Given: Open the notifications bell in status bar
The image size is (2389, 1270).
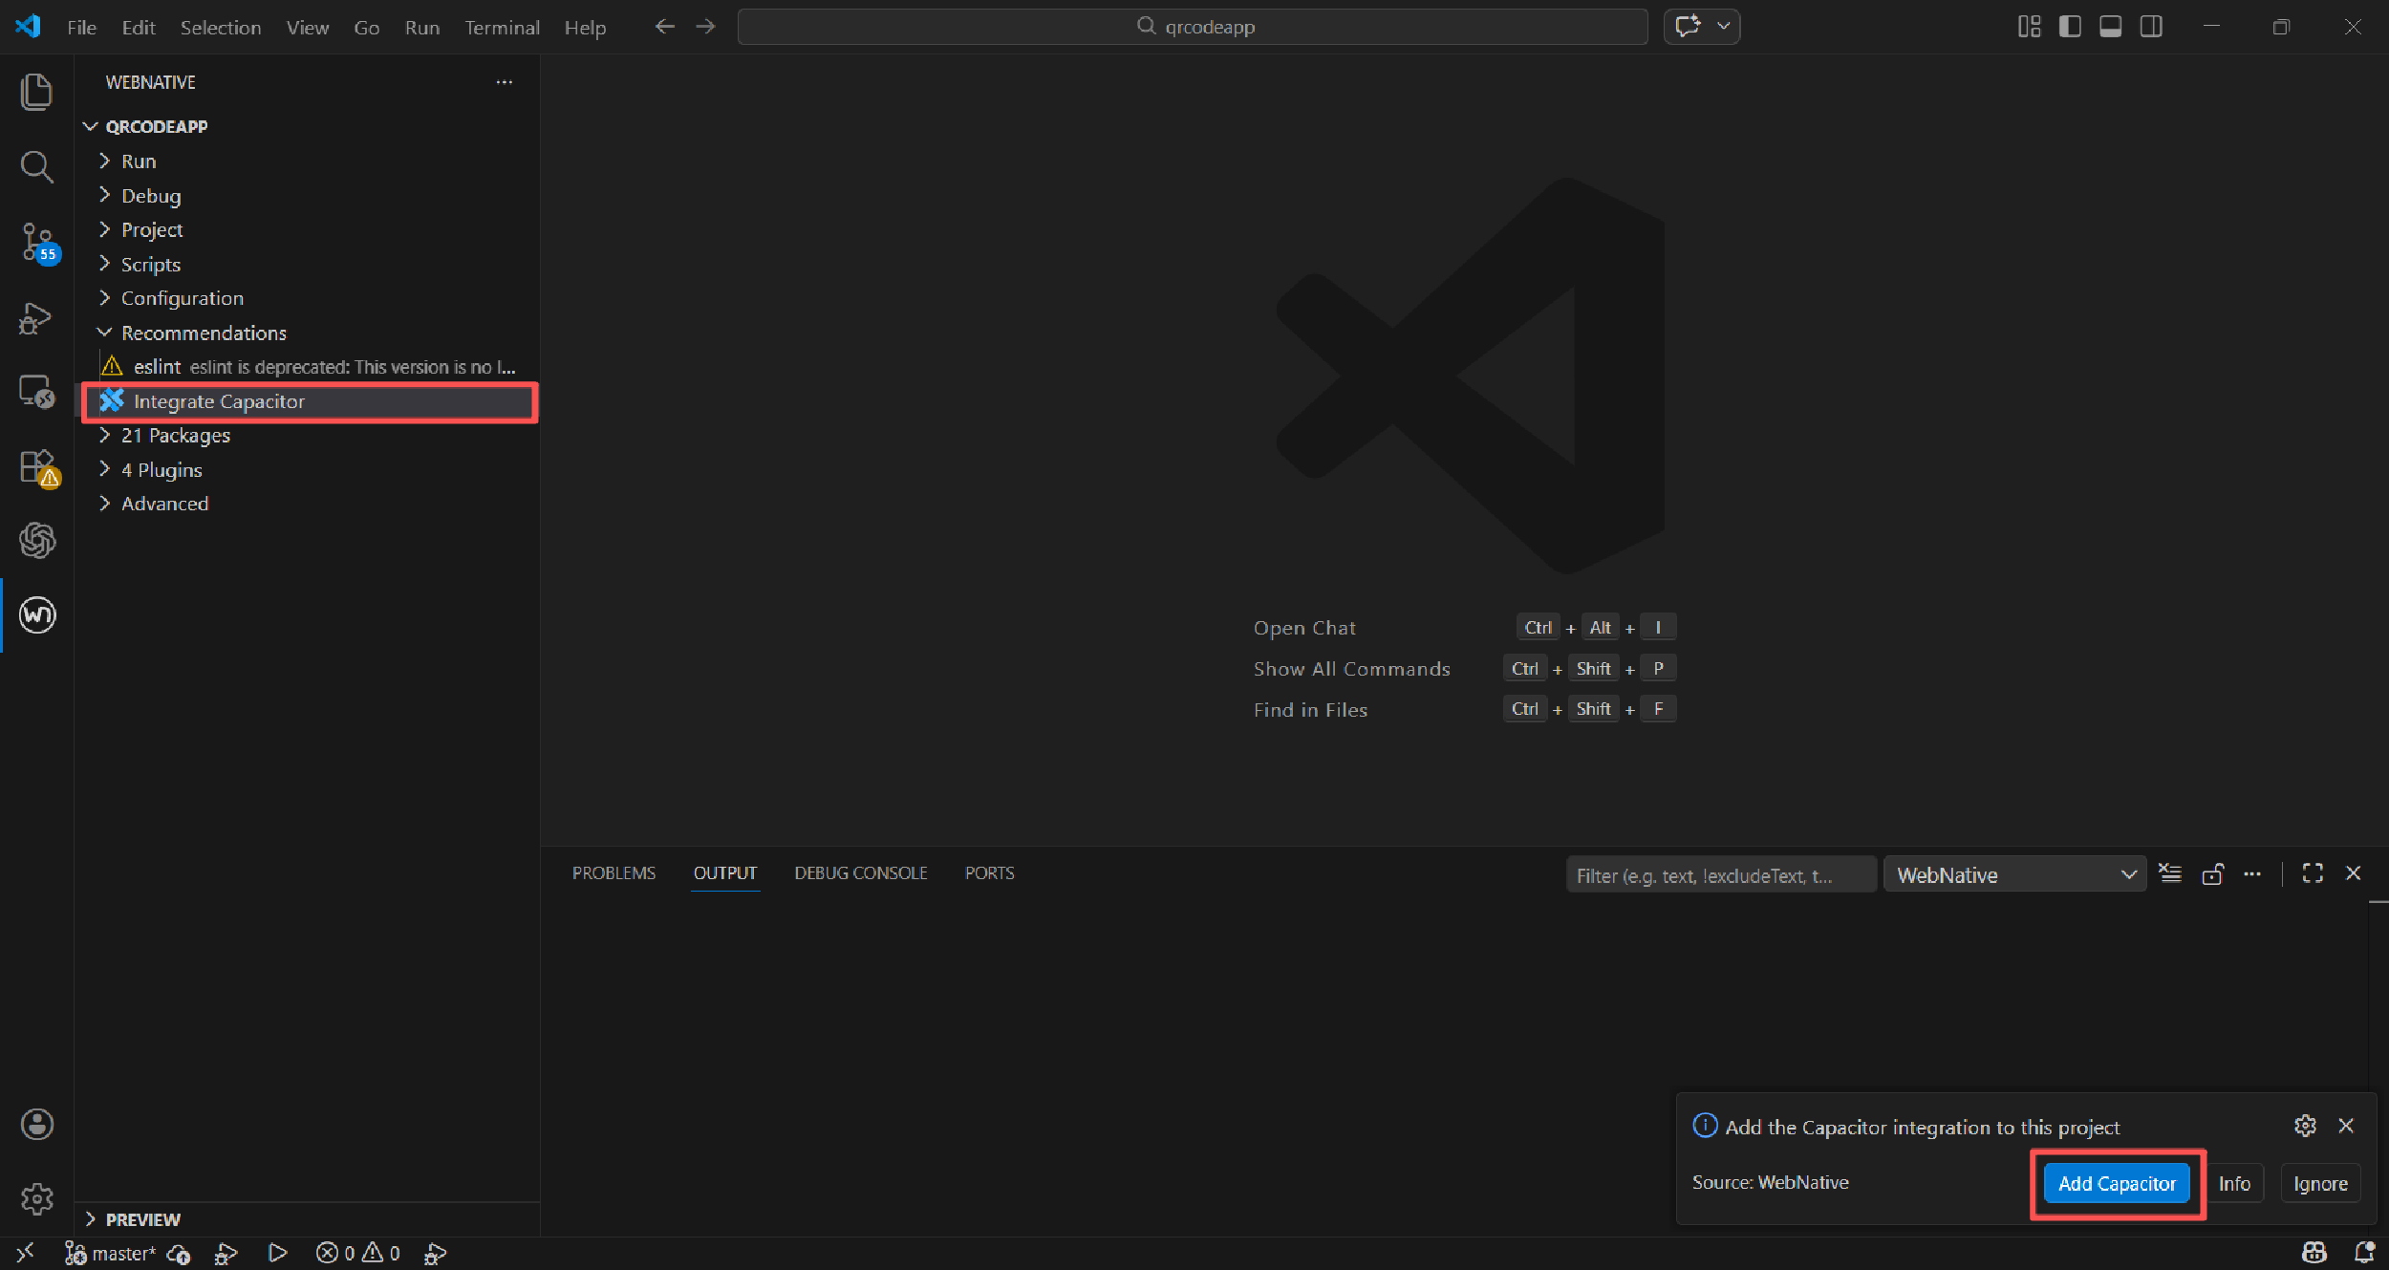Looking at the screenshot, I should point(2365,1253).
